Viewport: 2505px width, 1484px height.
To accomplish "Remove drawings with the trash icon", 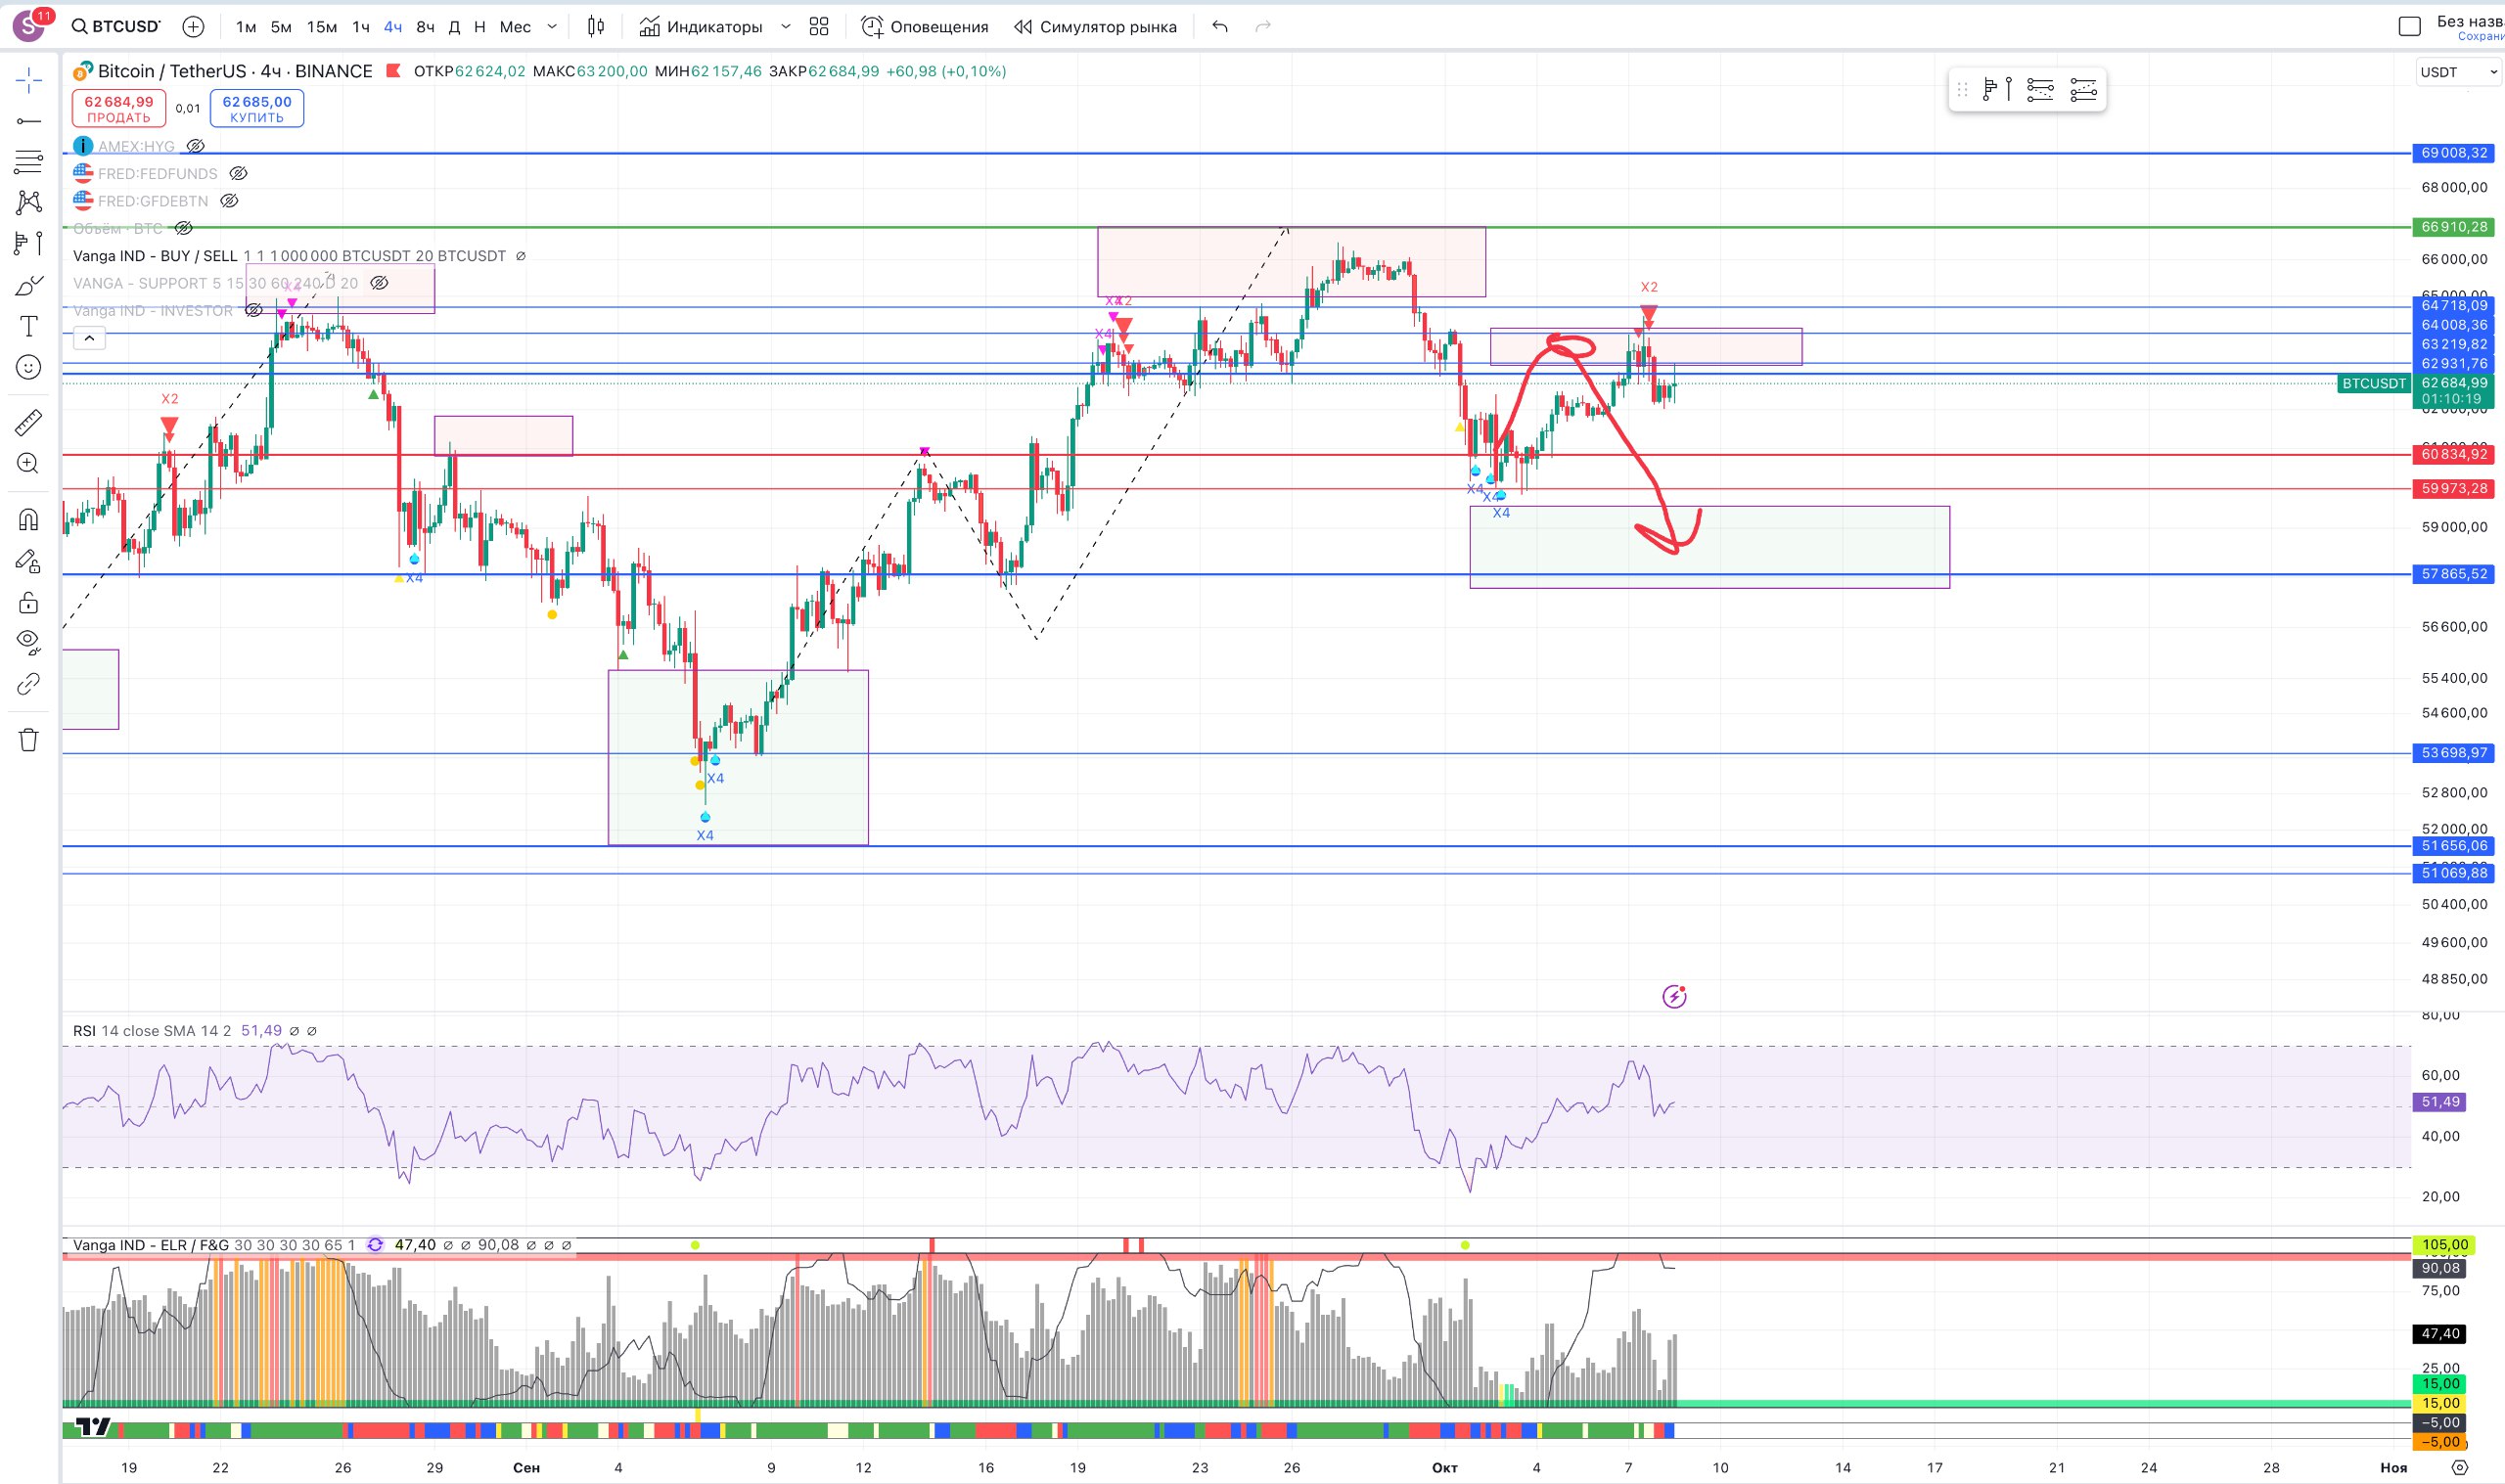I will [29, 740].
